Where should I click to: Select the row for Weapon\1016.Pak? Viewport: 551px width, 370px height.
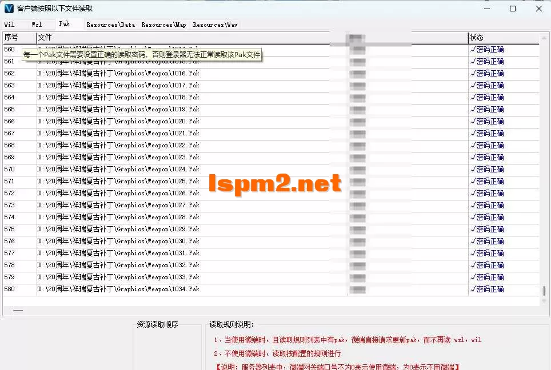pos(270,73)
